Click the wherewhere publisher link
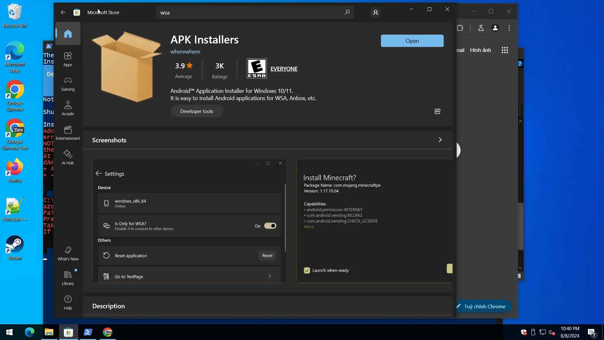604x340 pixels. pyautogui.click(x=185, y=52)
